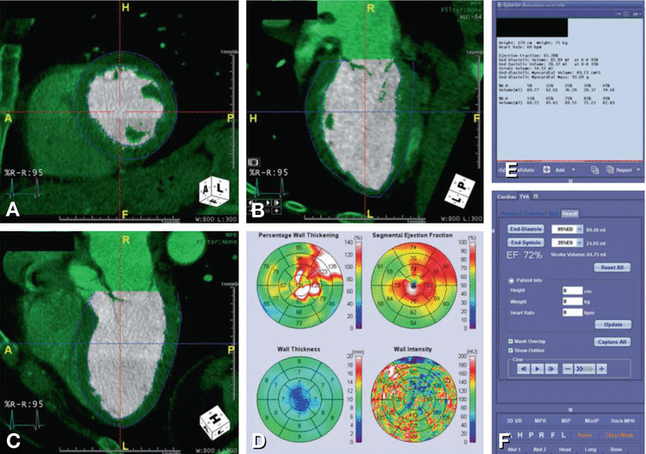Step cine to next frame
The image size is (646, 454).
tap(551, 369)
